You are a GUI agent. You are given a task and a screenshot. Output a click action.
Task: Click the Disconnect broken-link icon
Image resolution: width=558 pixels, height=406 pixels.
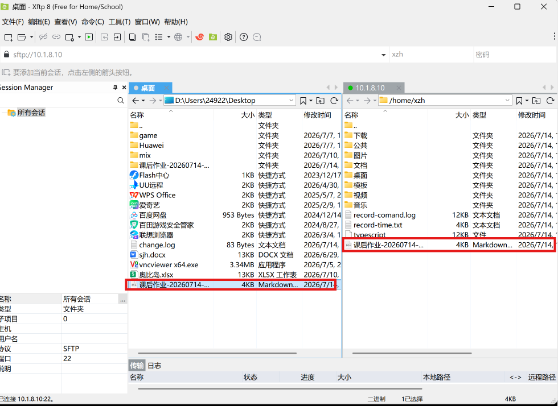tap(43, 37)
